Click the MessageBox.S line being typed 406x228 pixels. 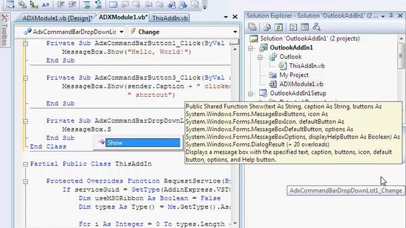click(x=86, y=129)
